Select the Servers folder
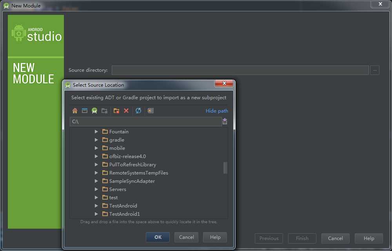The height and width of the screenshot is (251, 392). pyautogui.click(x=114, y=189)
